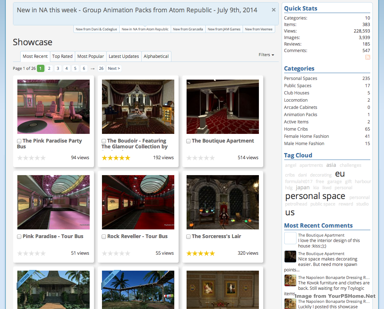Tick the Pink Paradise Party Bus checkbox

tap(19, 141)
